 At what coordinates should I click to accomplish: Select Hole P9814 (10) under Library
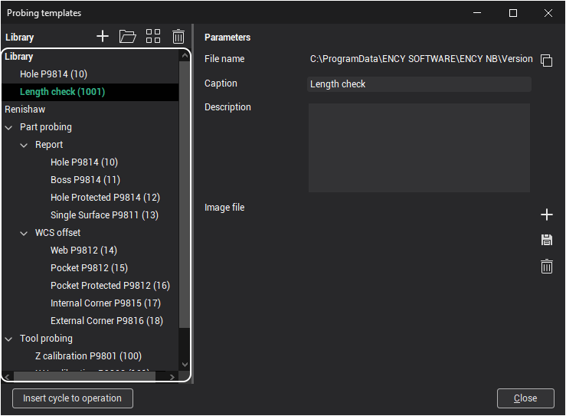coord(54,74)
